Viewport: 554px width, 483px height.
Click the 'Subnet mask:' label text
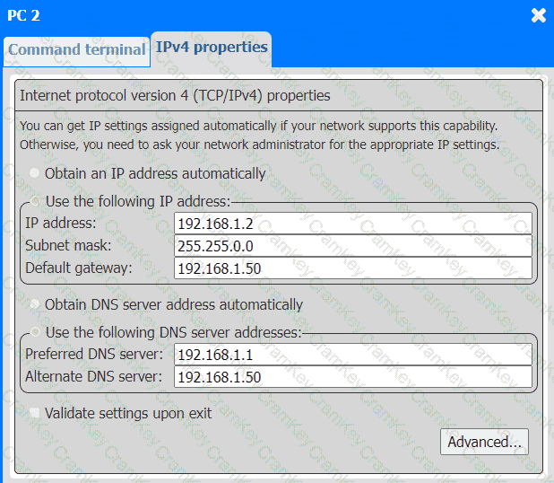coord(68,245)
